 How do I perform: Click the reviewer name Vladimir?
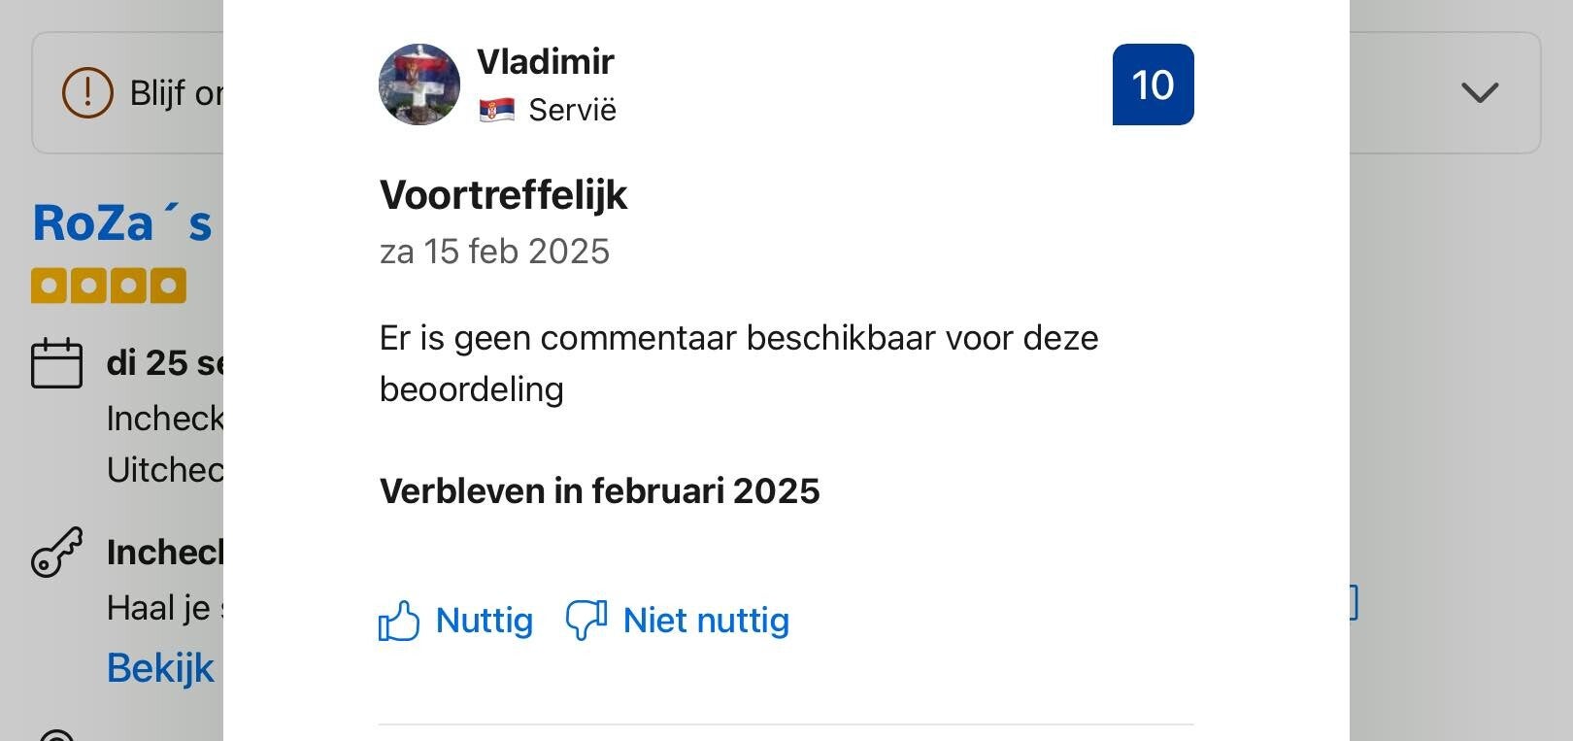pos(545,62)
